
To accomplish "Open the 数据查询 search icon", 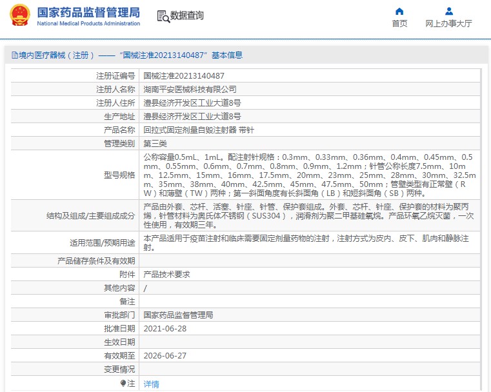I will [163, 16].
